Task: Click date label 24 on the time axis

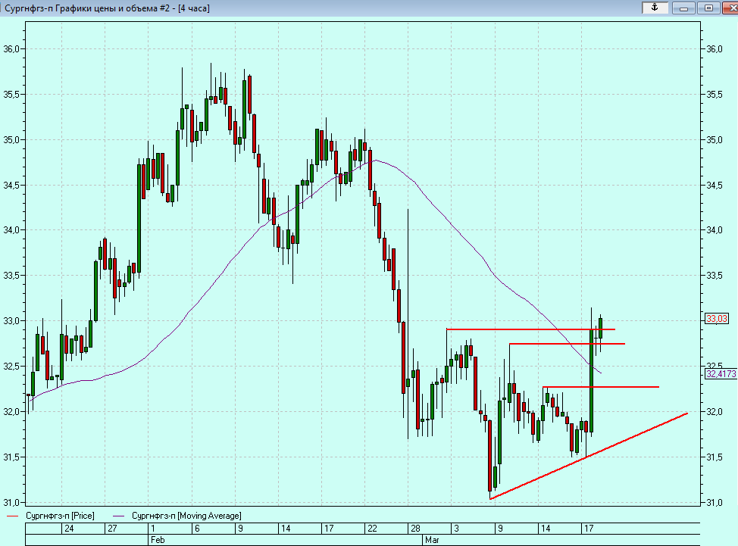Action: point(69,528)
